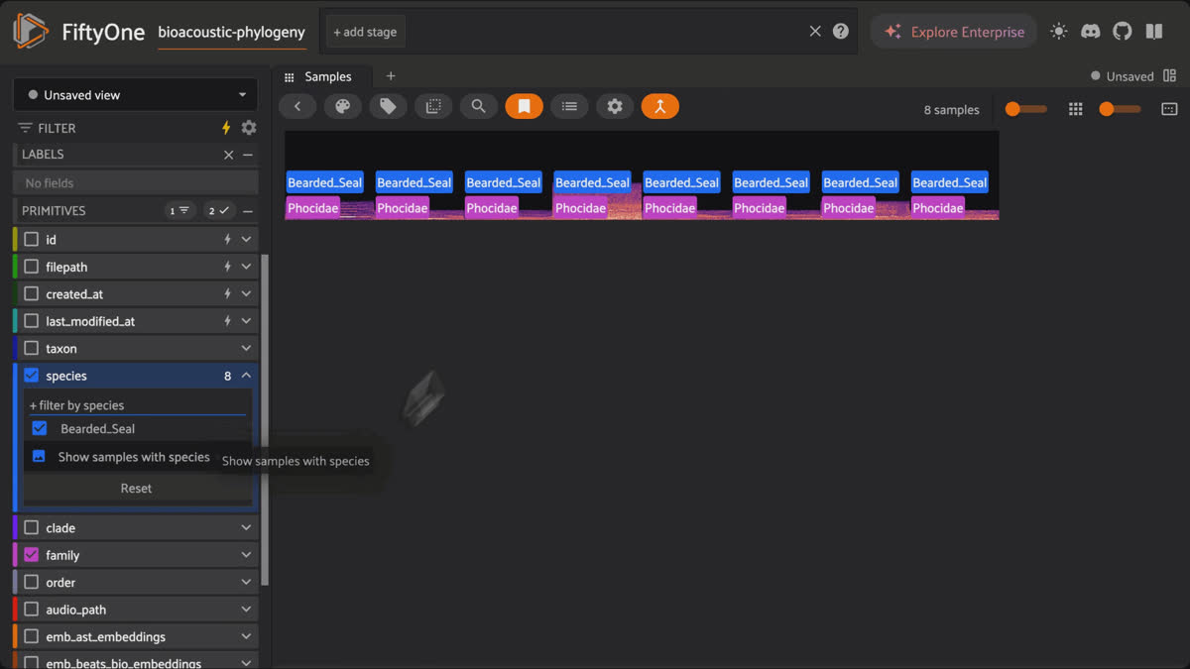Collapse the LABELS group
1190x669 pixels.
click(x=248, y=155)
